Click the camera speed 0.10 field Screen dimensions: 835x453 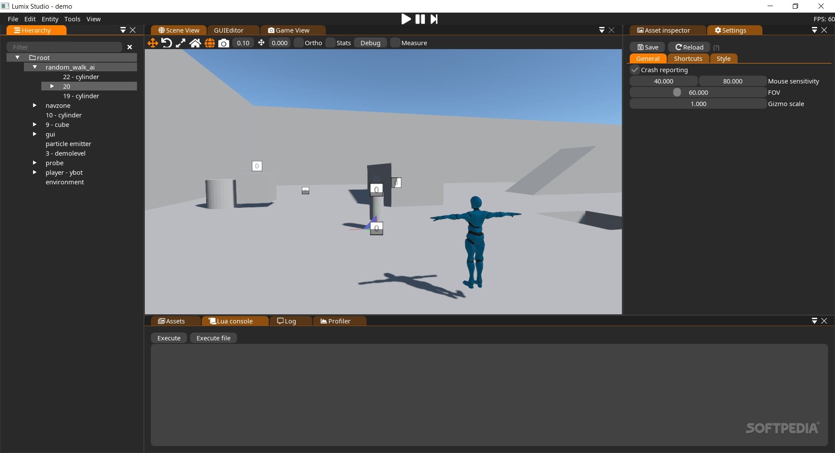[x=243, y=43]
